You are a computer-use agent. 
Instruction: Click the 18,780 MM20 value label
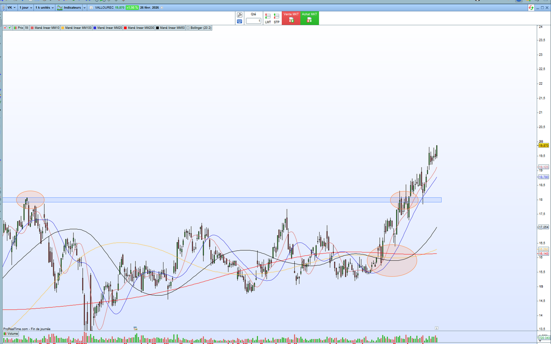click(543, 177)
